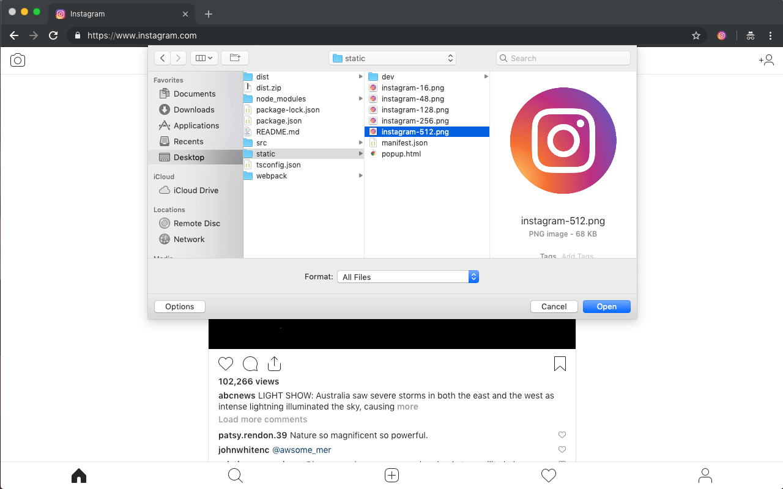Open the comment bubble on the post
Image resolution: width=783 pixels, height=489 pixels.
tap(250, 363)
